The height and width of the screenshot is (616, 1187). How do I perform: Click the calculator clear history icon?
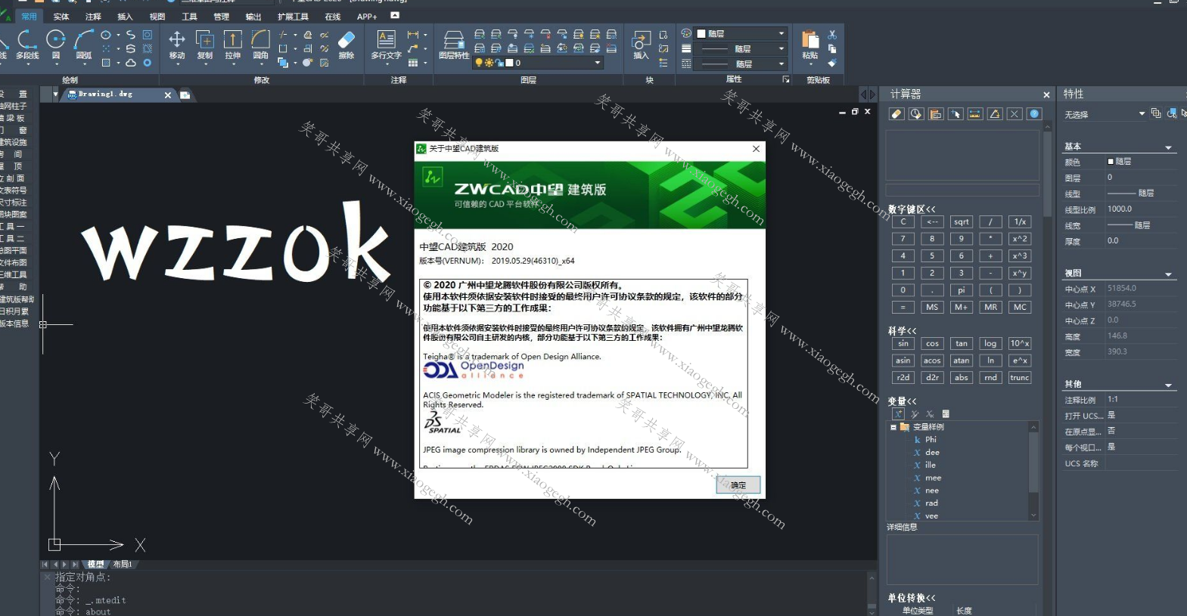pos(916,114)
